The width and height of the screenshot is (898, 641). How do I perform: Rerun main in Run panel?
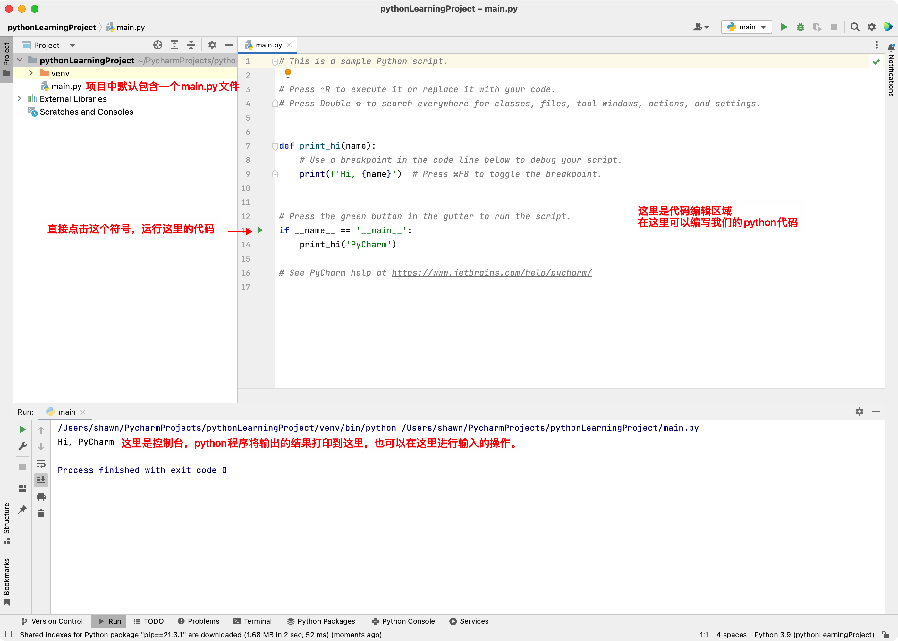click(22, 429)
